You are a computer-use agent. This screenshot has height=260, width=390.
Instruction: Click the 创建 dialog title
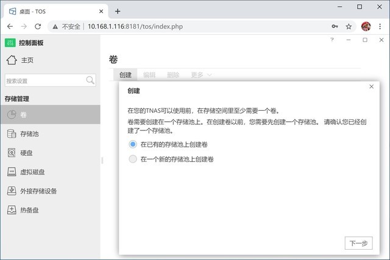(134, 91)
